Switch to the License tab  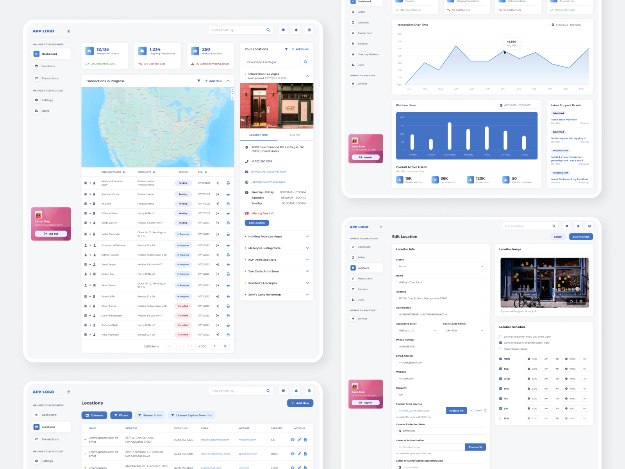pos(295,135)
